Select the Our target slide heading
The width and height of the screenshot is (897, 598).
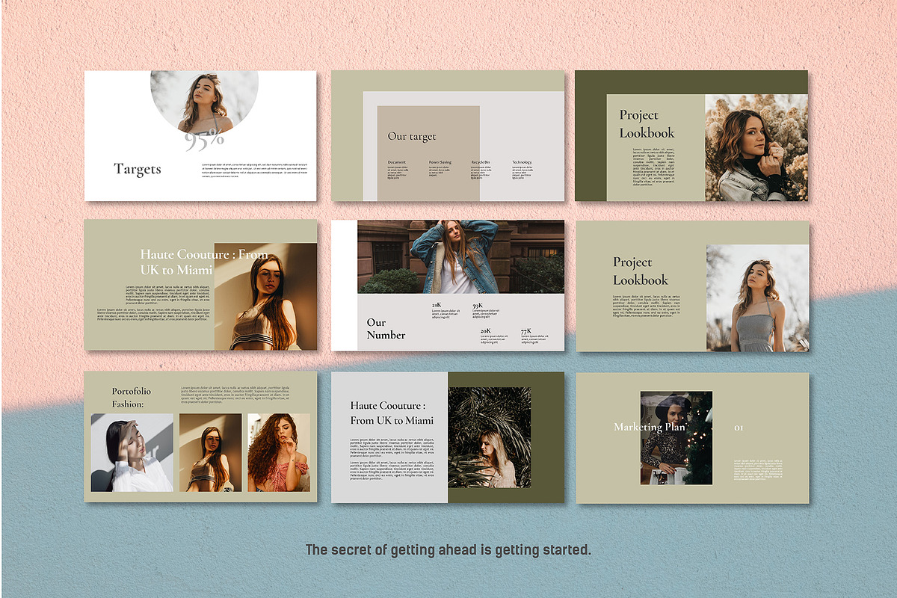click(412, 138)
